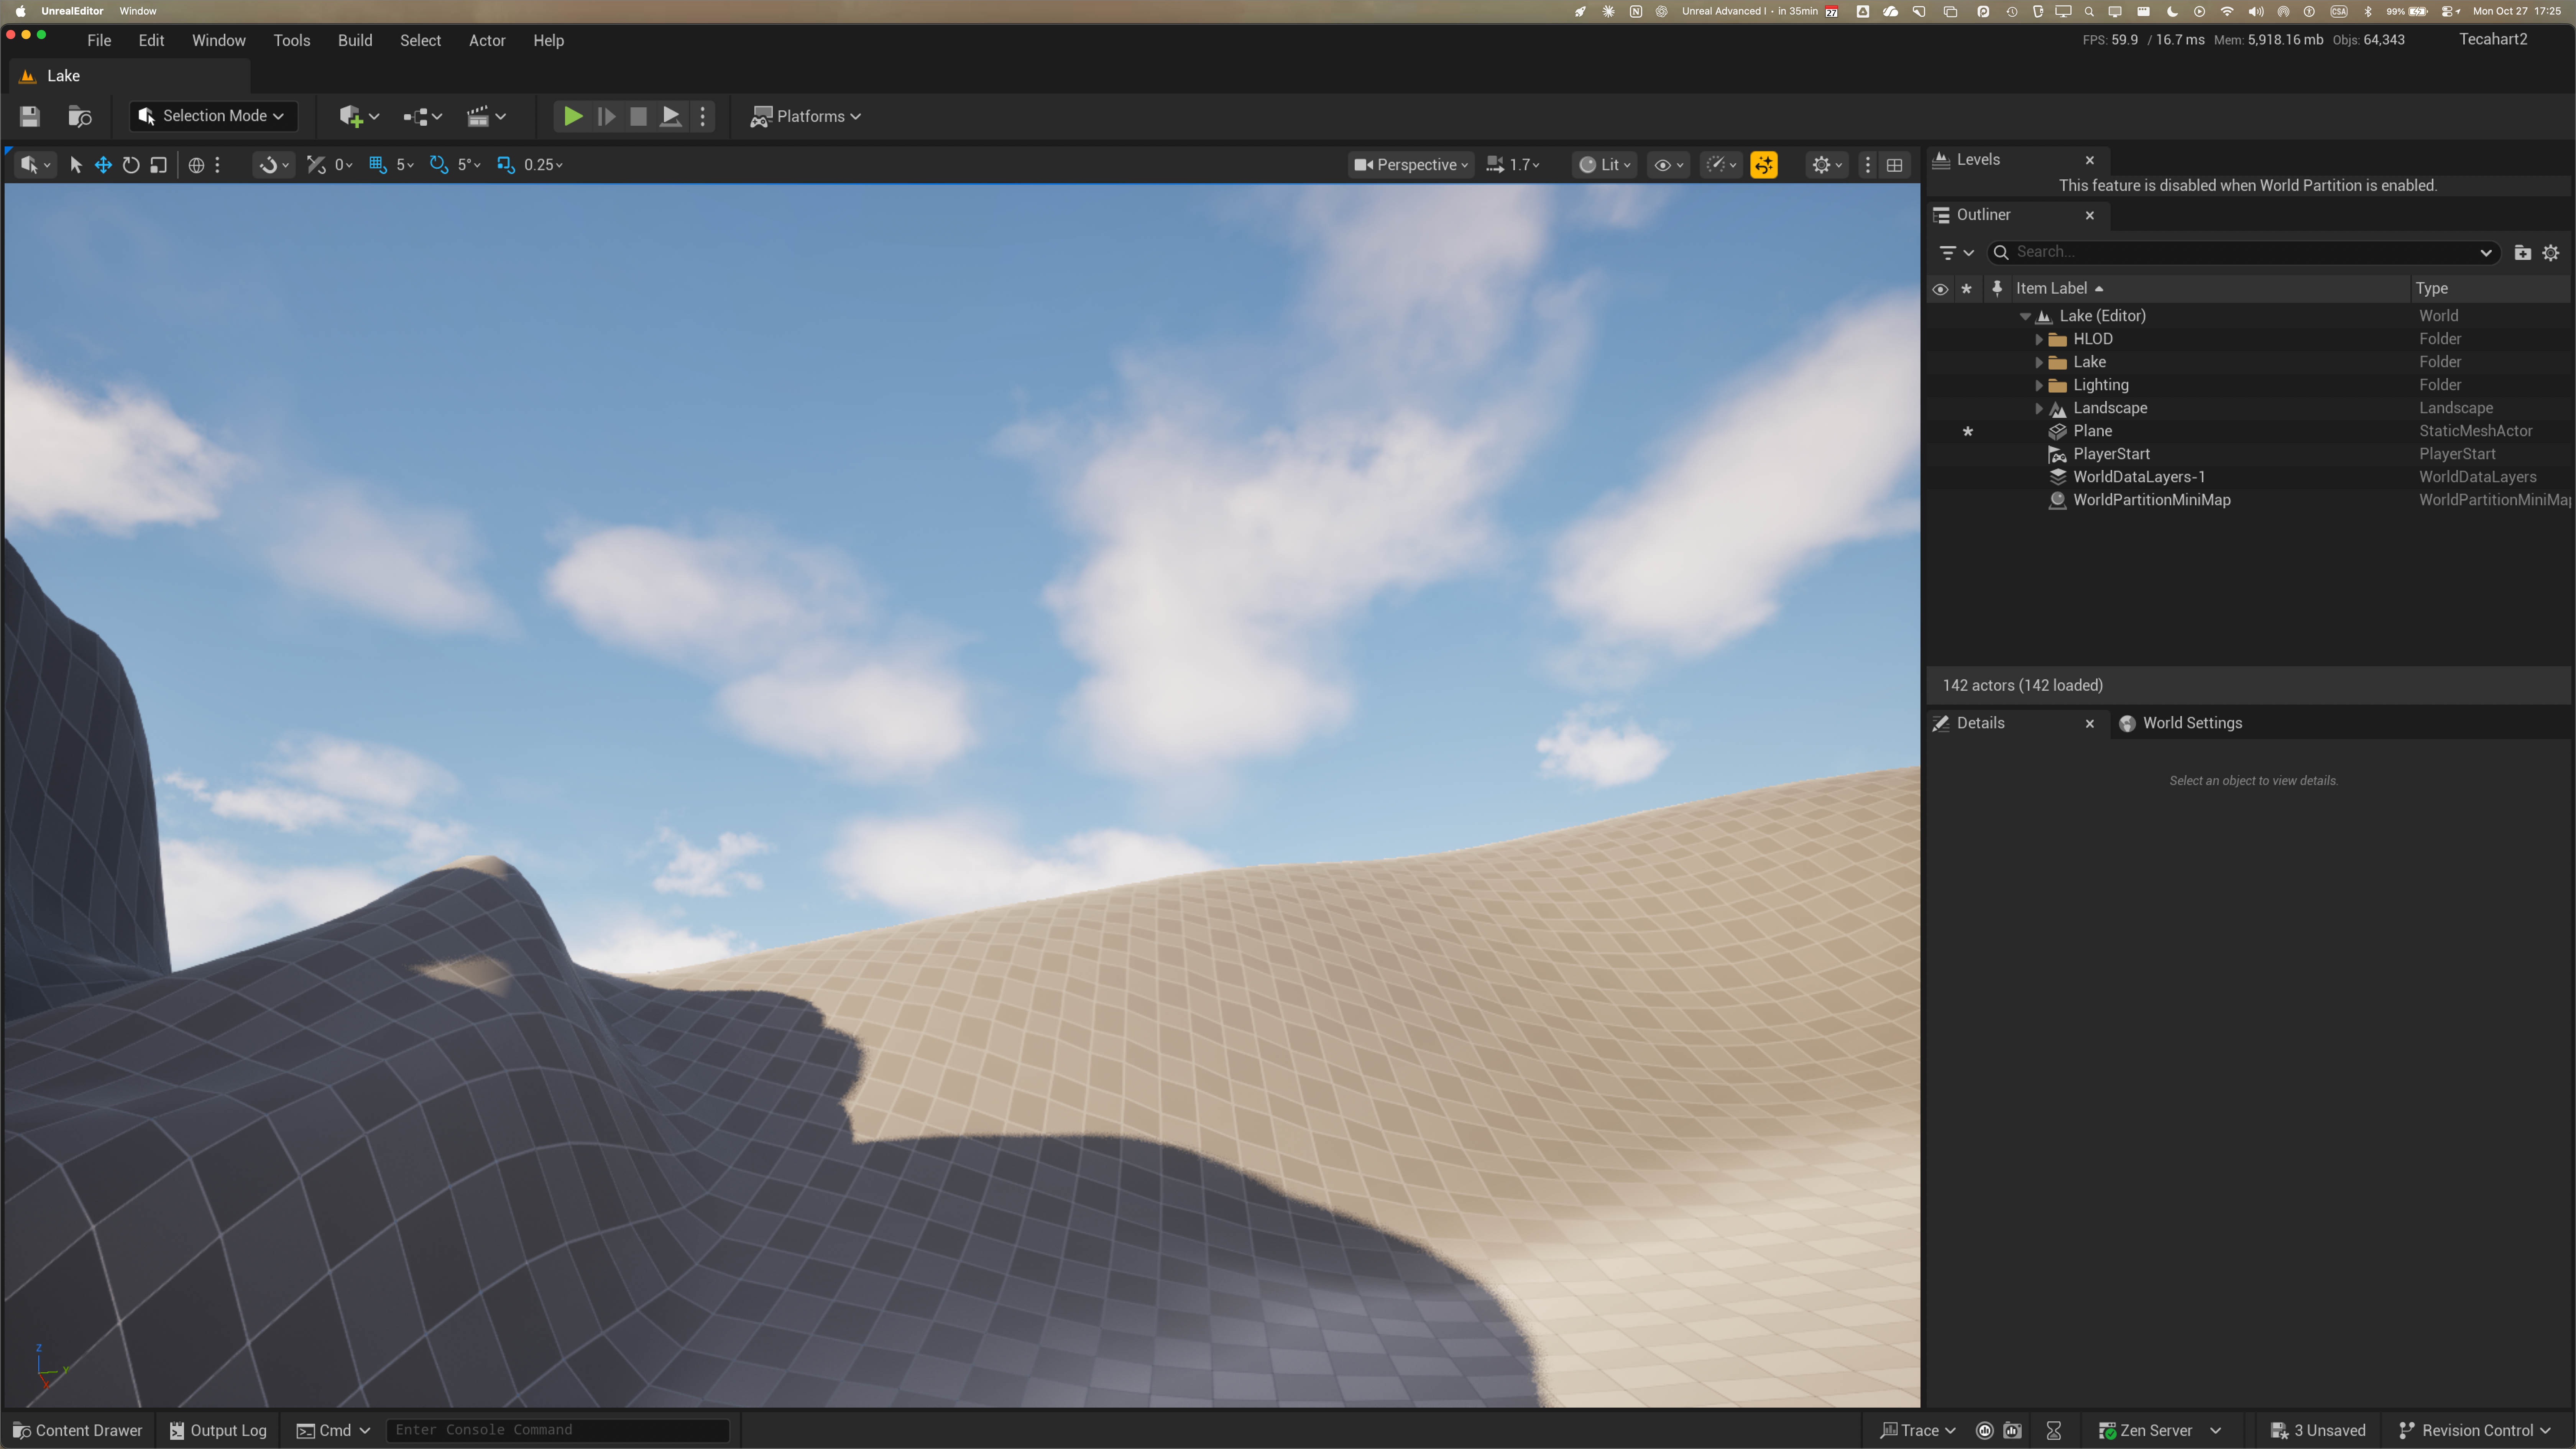The width and height of the screenshot is (2576, 1449).
Task: Open the viewport layouts grid button
Action: [1894, 165]
